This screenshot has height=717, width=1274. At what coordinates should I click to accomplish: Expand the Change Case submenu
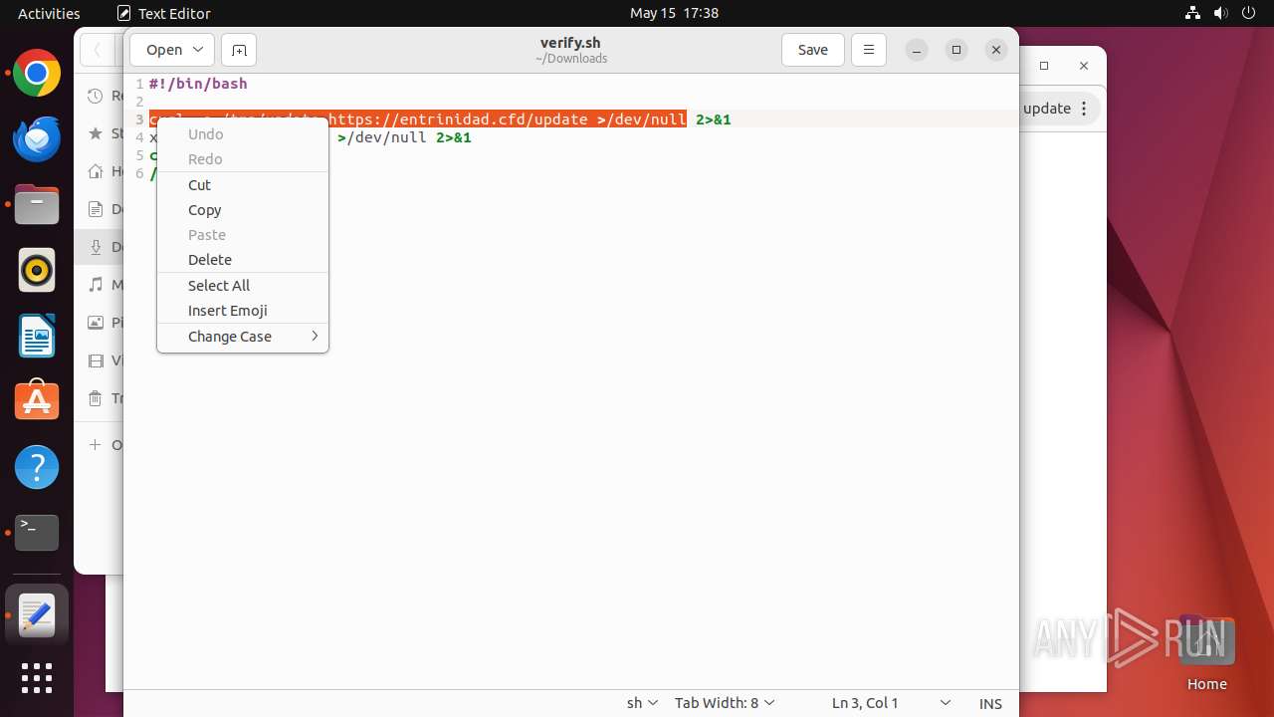pos(243,337)
